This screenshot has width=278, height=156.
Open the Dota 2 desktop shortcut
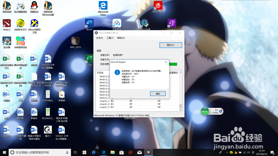[7, 25]
